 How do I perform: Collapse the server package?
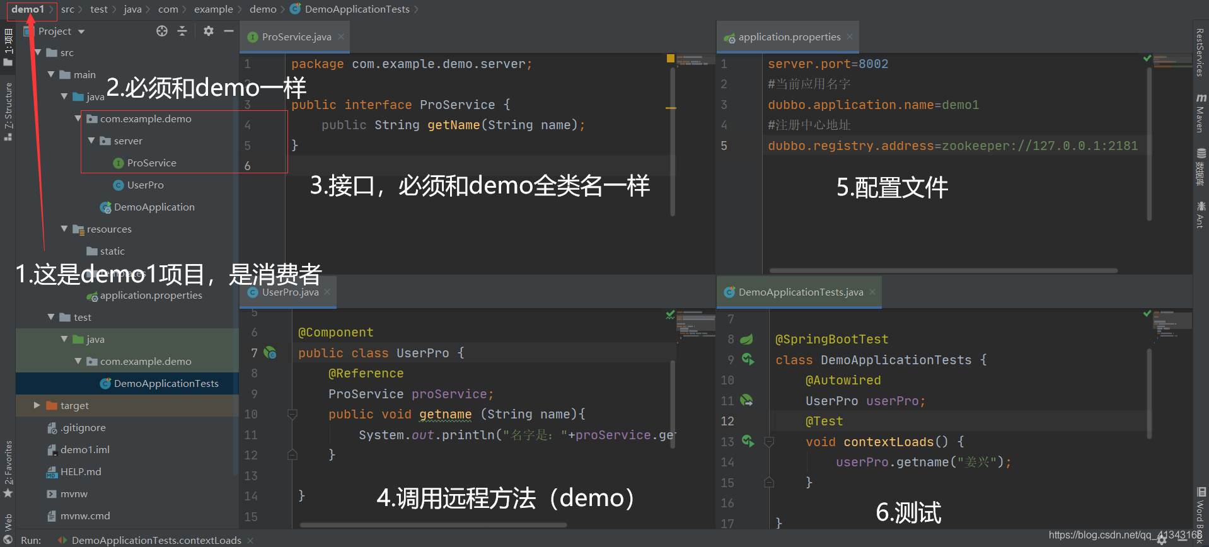coord(91,141)
